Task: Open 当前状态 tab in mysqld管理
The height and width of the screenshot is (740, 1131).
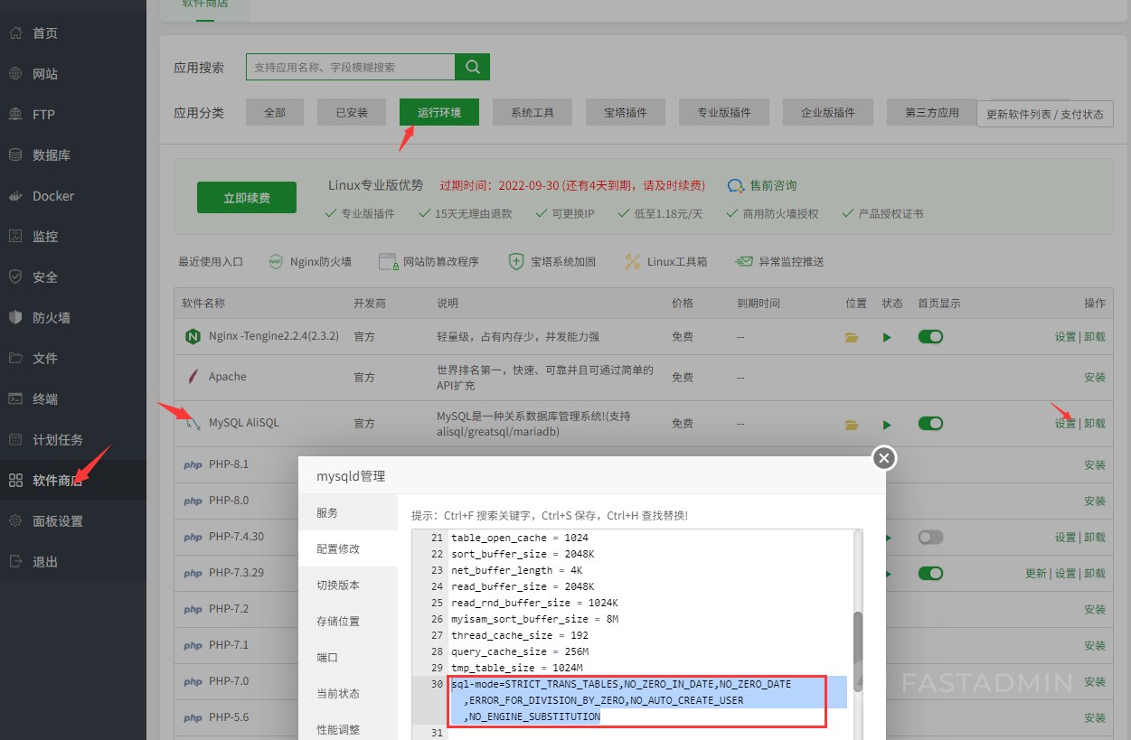Action: [x=348, y=693]
